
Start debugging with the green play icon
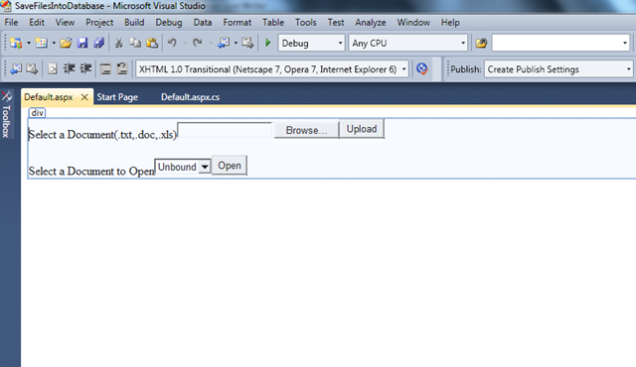(x=267, y=43)
